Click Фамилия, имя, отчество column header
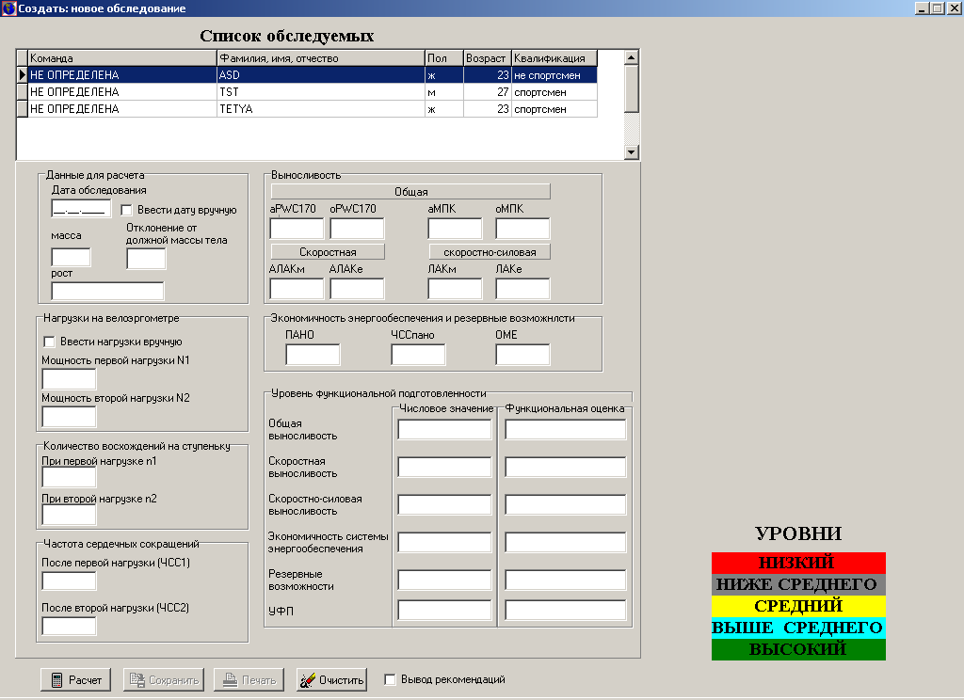 321,58
